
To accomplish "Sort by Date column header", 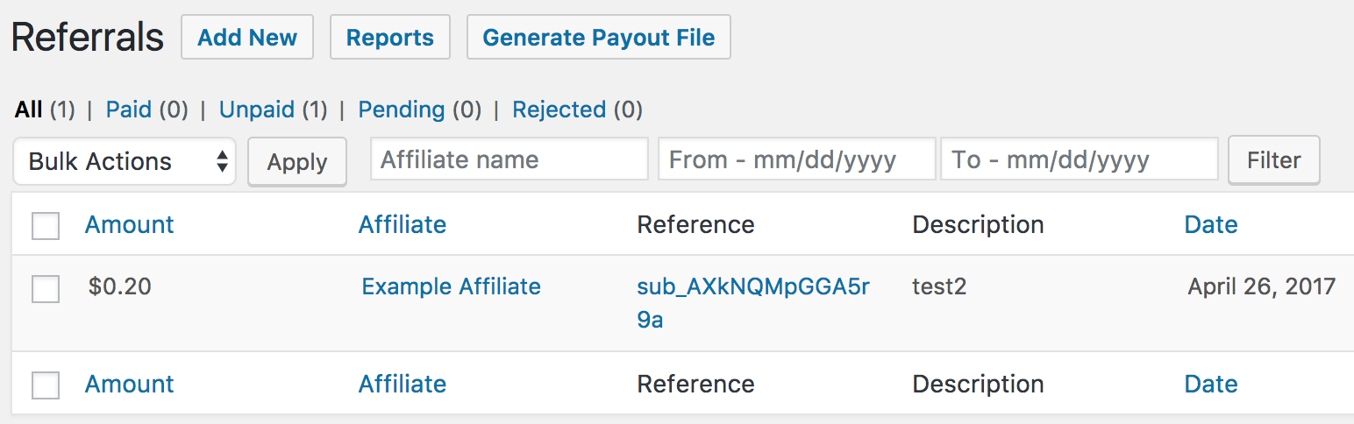I will coord(1211,224).
